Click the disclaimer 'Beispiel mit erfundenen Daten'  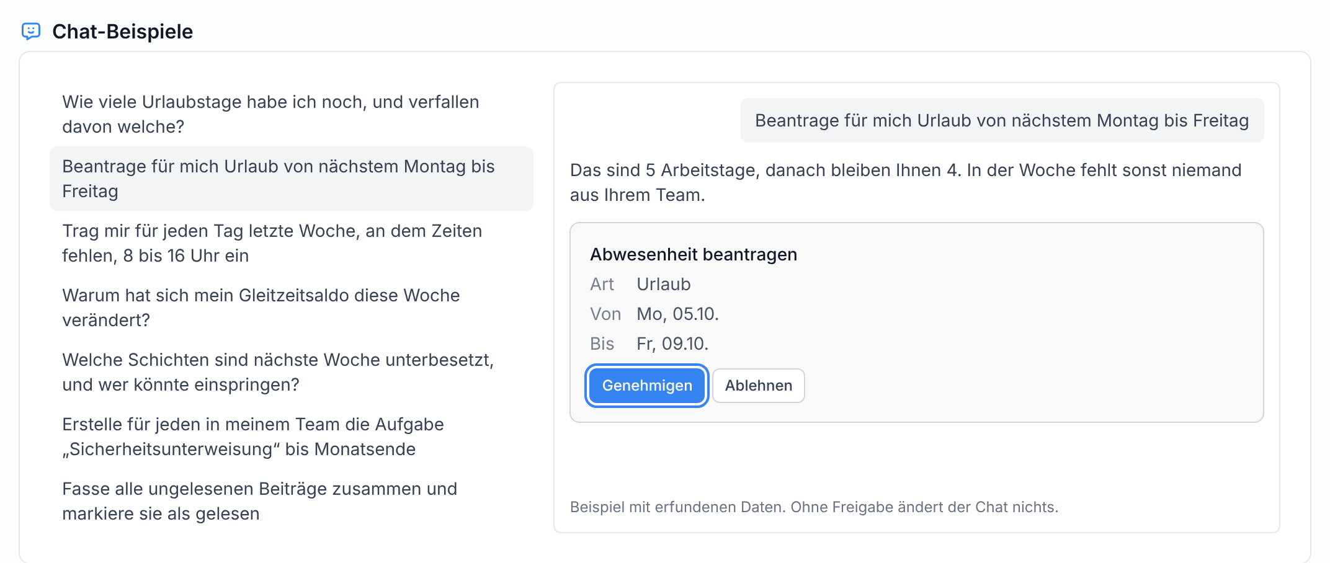tap(814, 507)
